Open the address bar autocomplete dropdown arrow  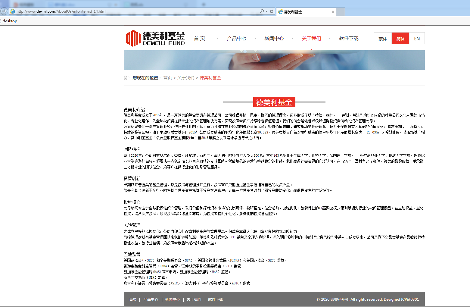pyautogui.click(x=266, y=11)
